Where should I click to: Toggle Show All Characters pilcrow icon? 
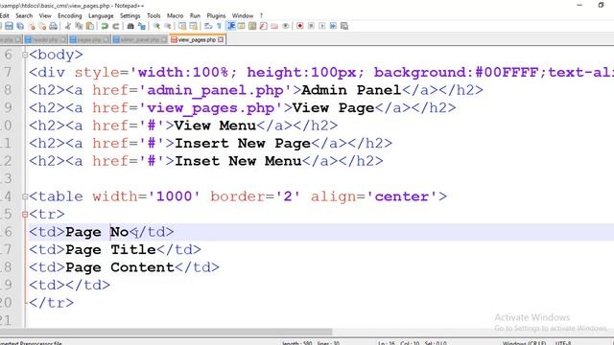click(219, 26)
